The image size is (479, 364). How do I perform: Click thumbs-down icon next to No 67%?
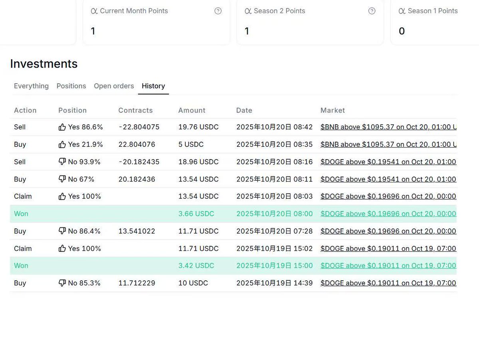[x=62, y=179]
